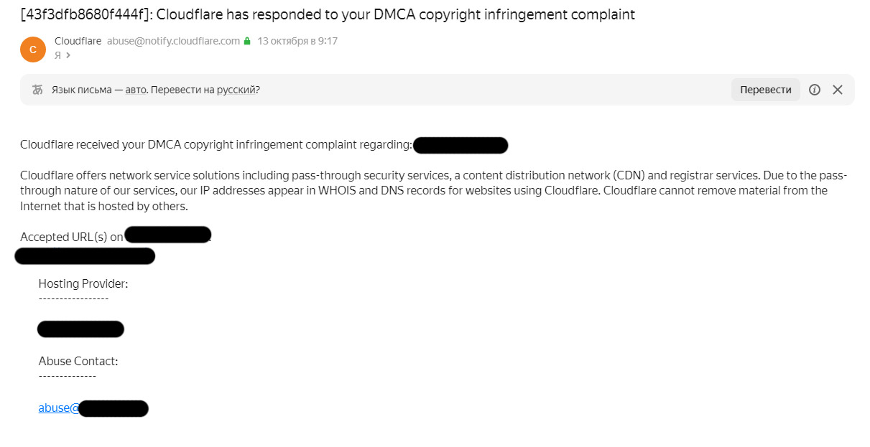Click the translation language icon
The height and width of the screenshot is (447, 870).
[37, 90]
